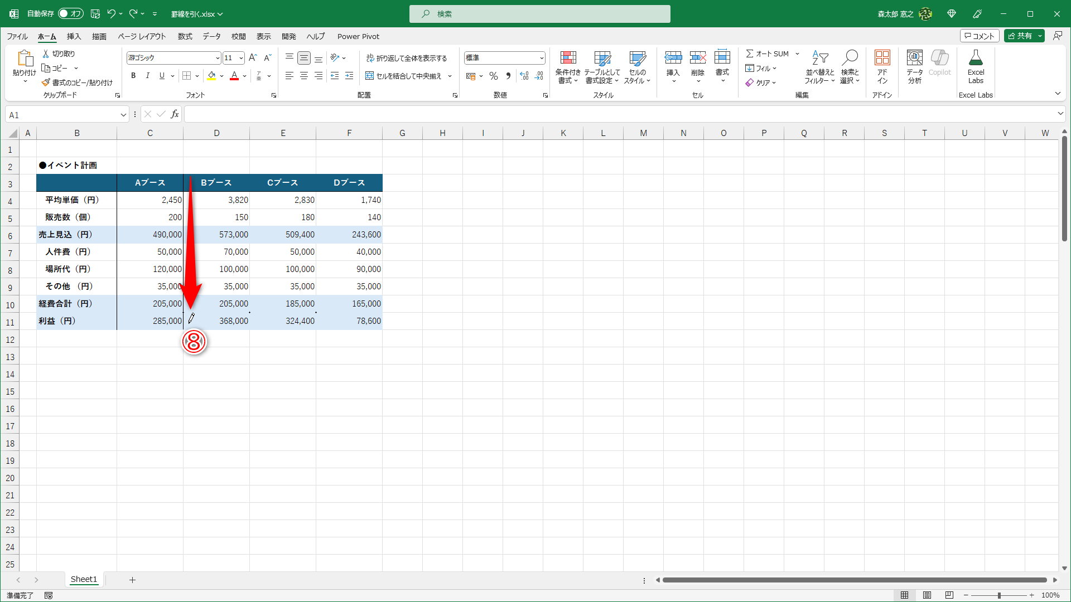This screenshot has height=602, width=1071.
Task: Click the Insert Function fx icon
Action: point(175,114)
